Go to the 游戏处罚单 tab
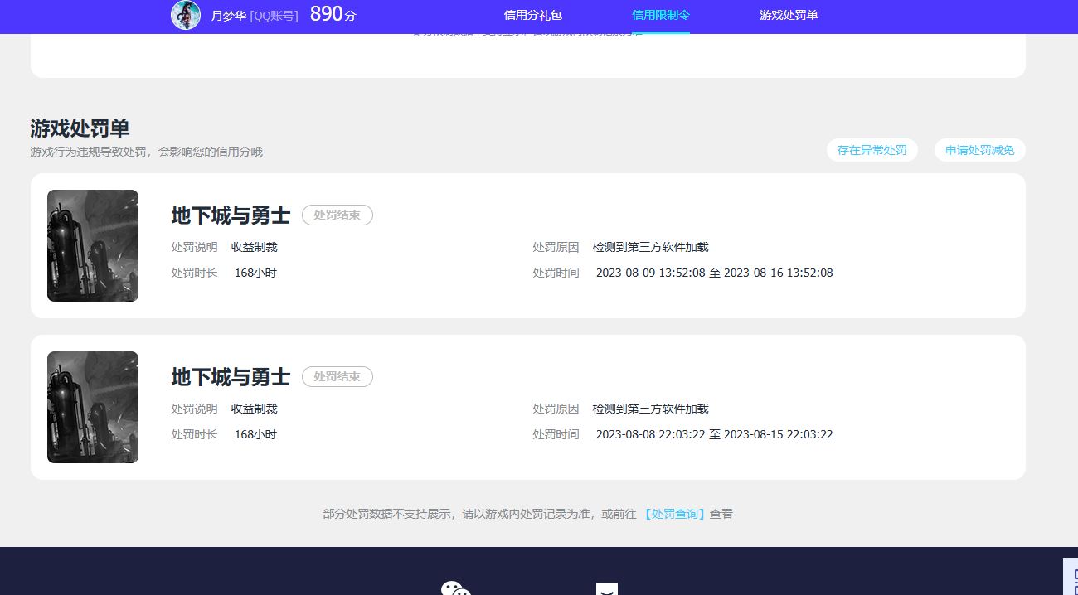 tap(788, 15)
